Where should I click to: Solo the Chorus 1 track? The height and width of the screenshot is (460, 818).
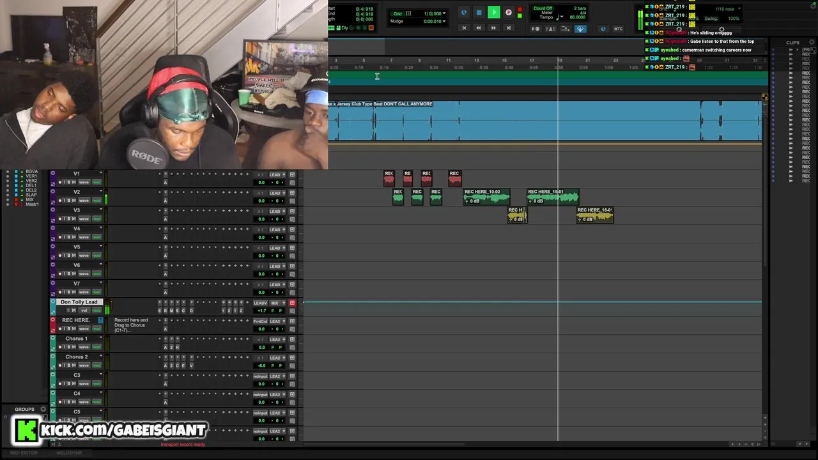69,347
